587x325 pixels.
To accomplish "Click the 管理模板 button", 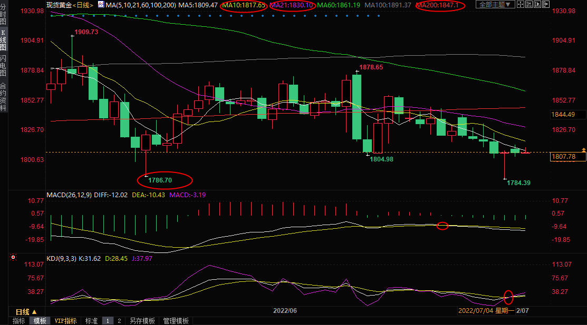I will (176, 321).
